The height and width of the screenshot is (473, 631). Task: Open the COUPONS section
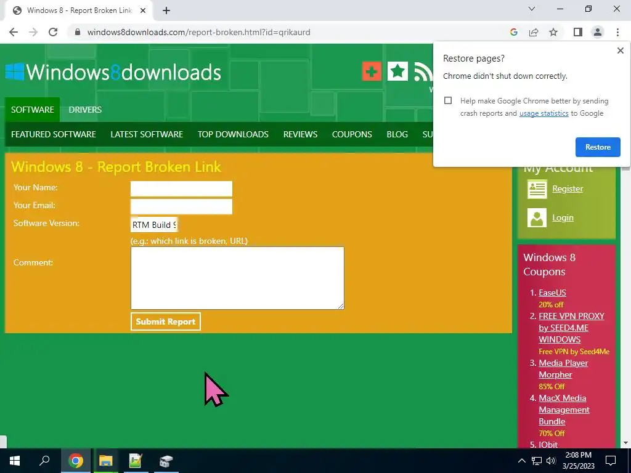pos(352,134)
